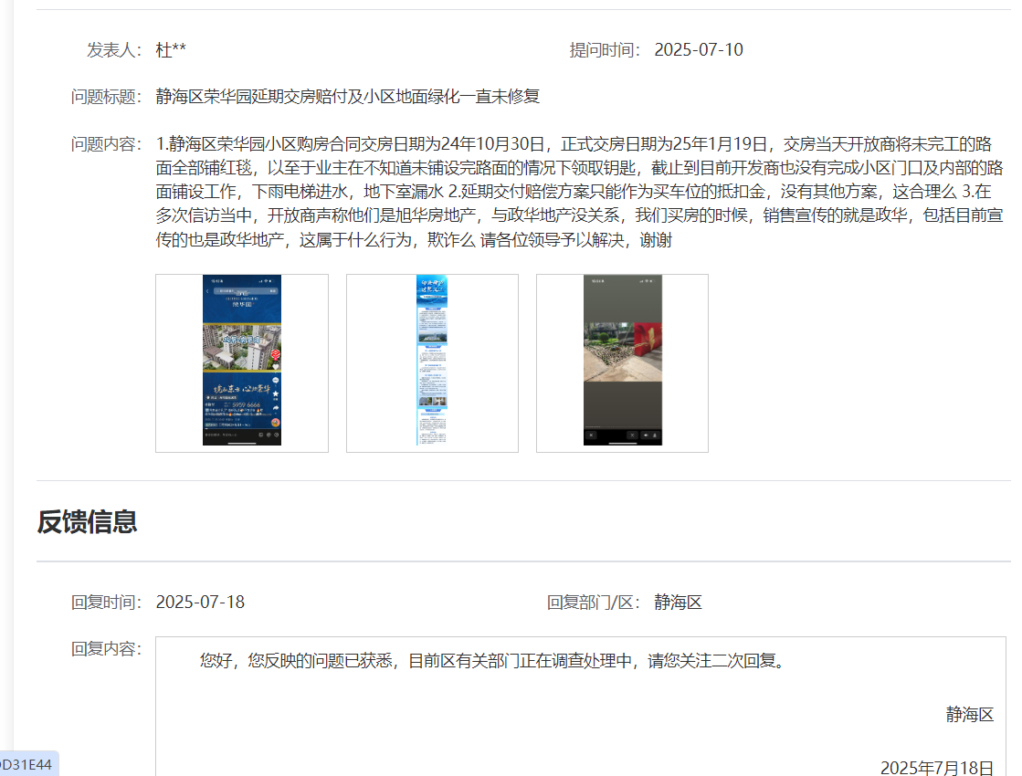
Task: Click the poster name 杜**
Action: point(171,50)
